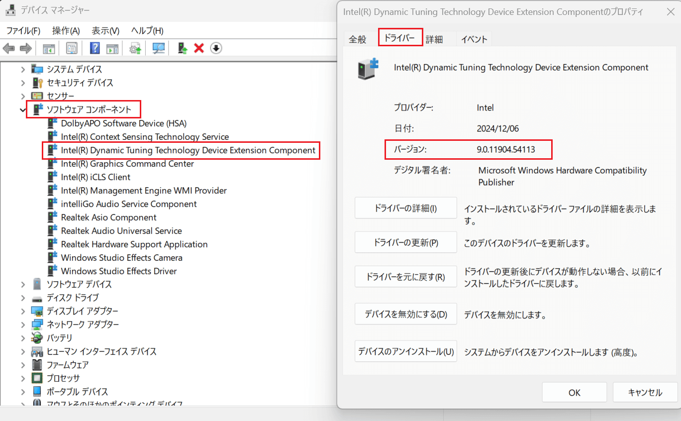Click the ソフトウェア コンポーネント category icon
Screen dimensions: 681x421
(37, 109)
